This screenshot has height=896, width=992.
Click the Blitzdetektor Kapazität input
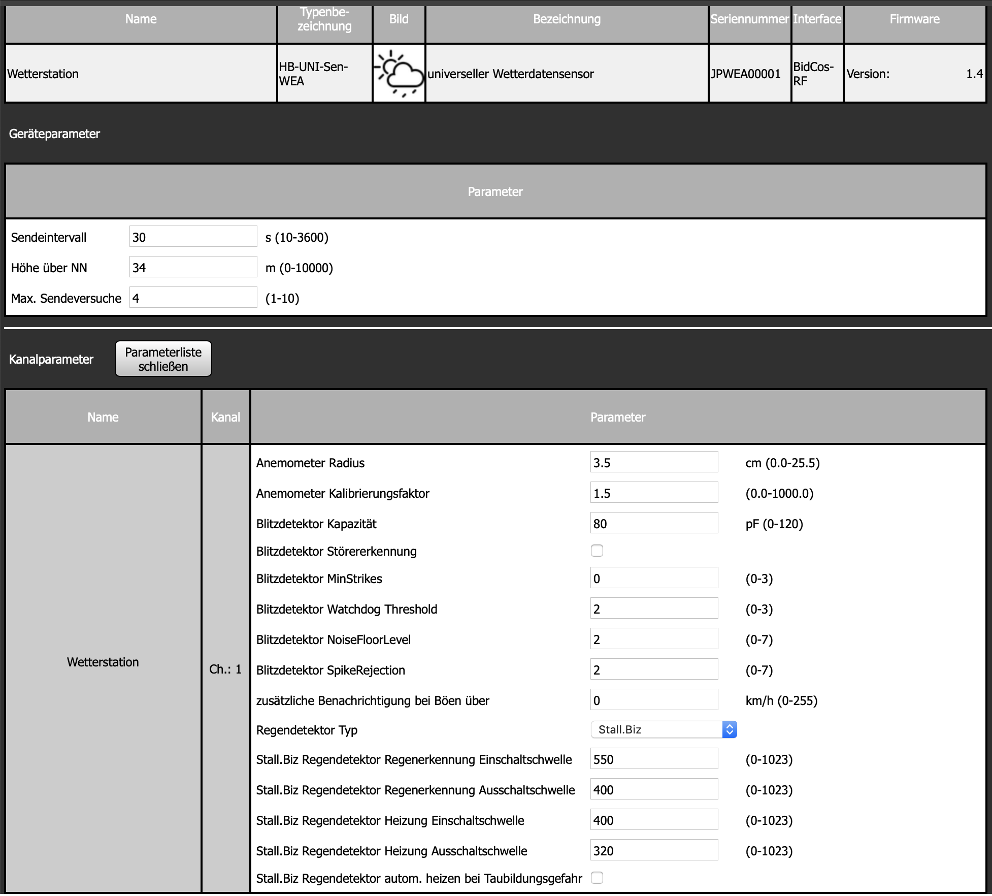(654, 523)
